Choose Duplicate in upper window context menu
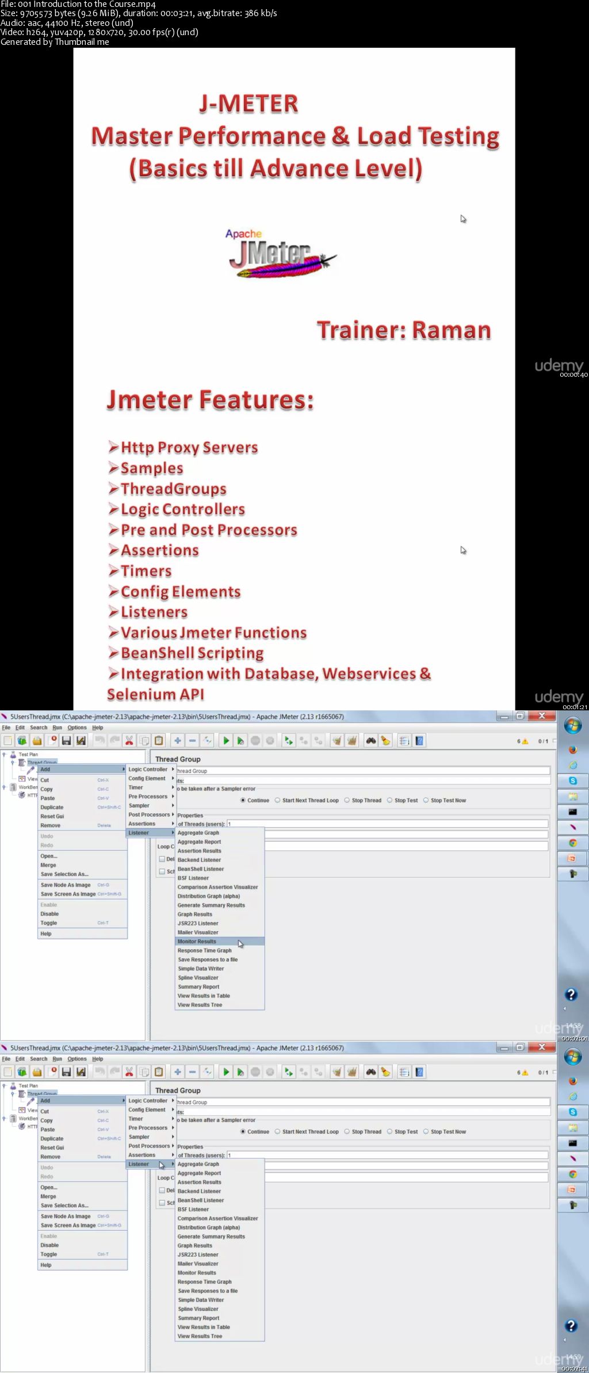The width and height of the screenshot is (589, 1373). pos(82,807)
